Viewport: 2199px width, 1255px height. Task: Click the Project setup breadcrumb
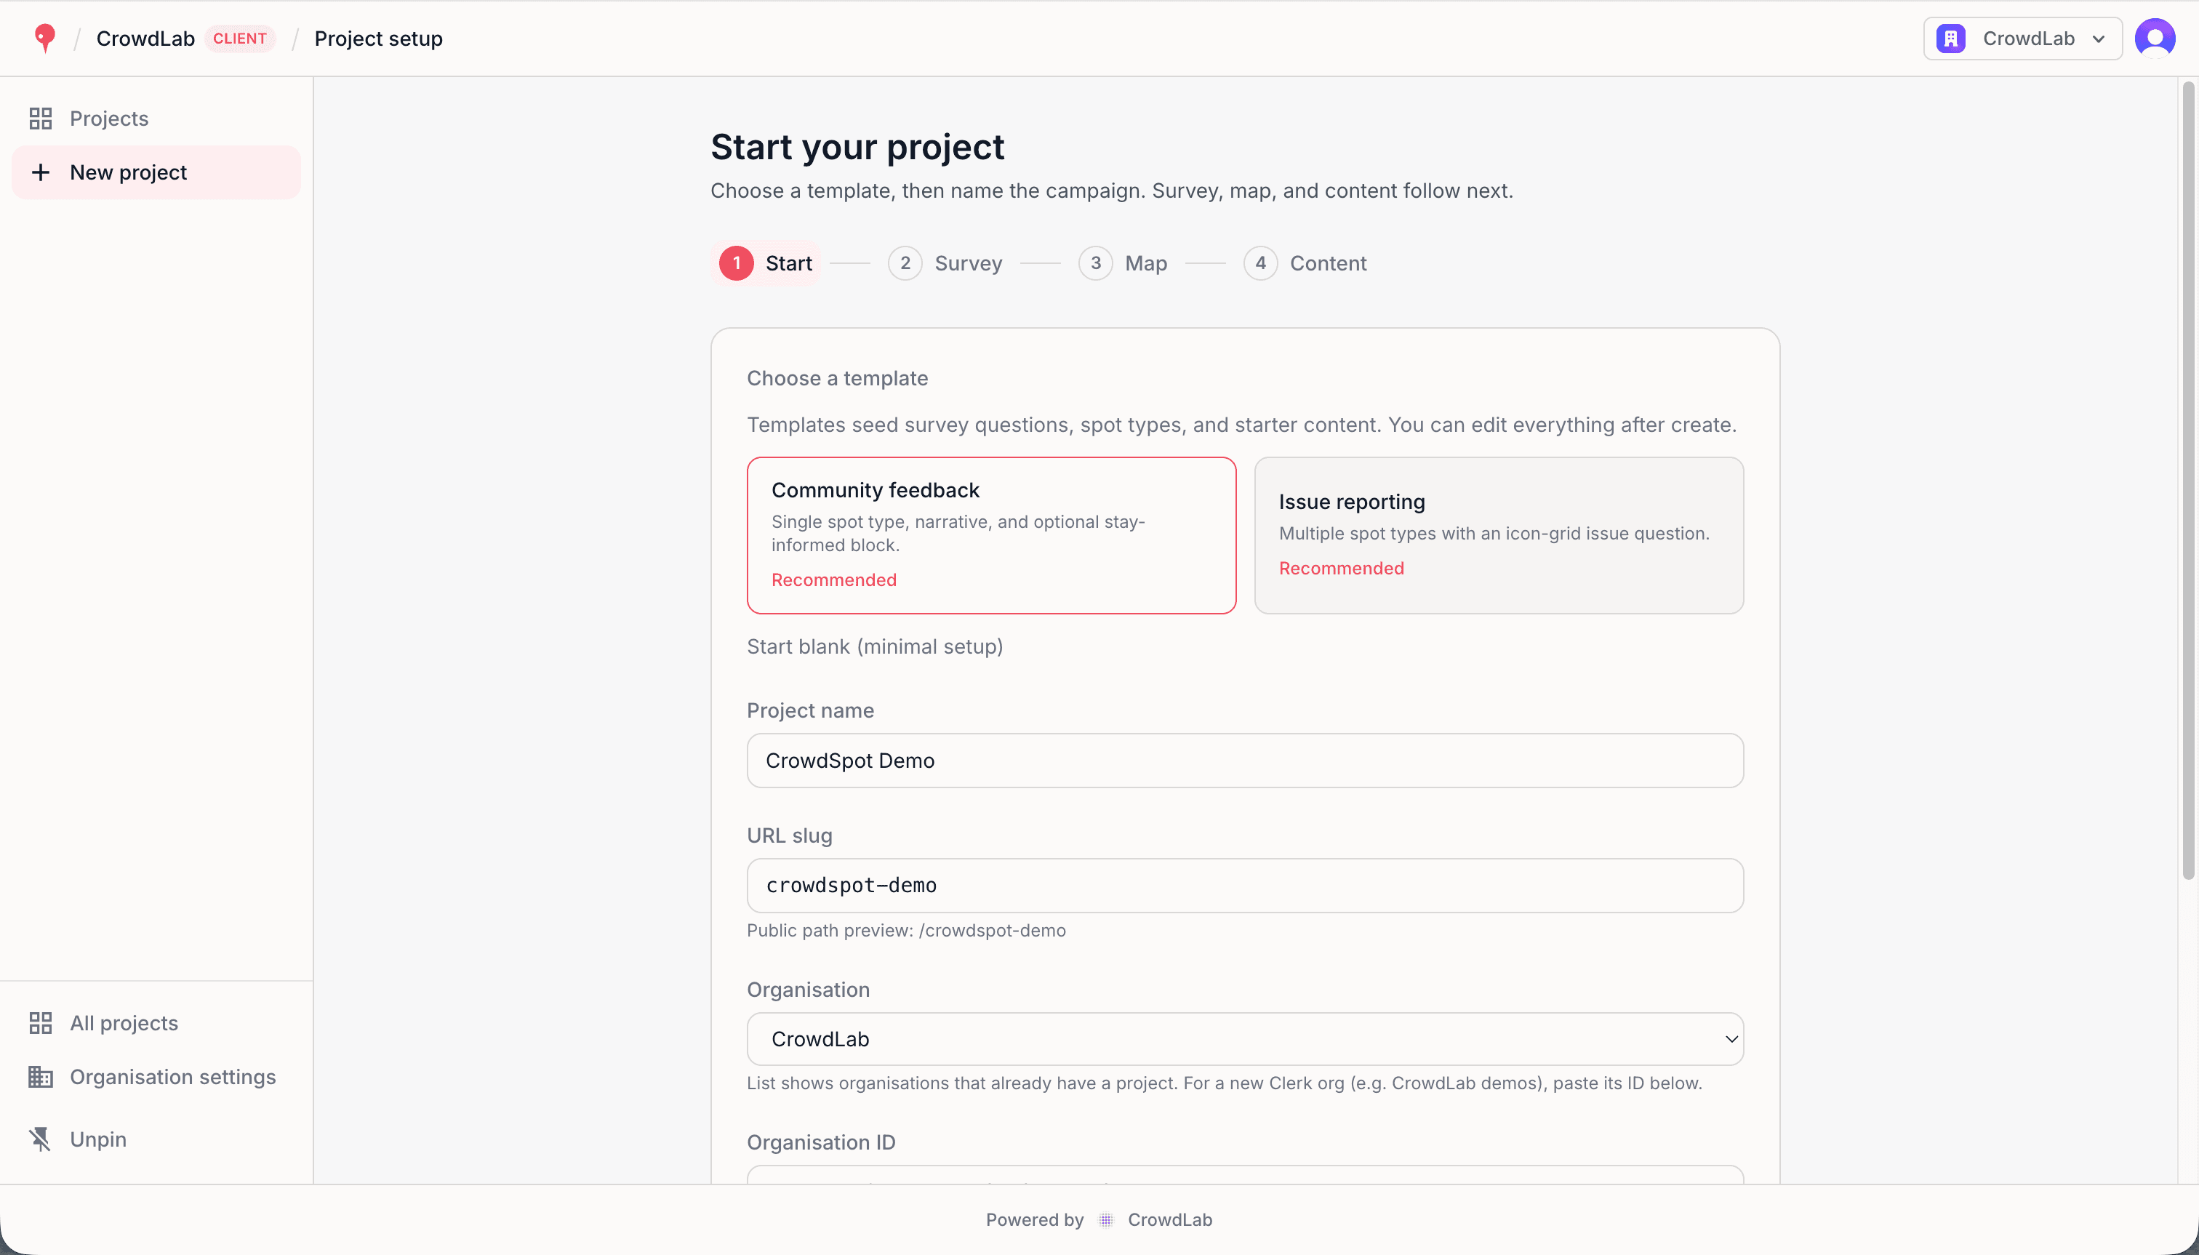pos(378,39)
